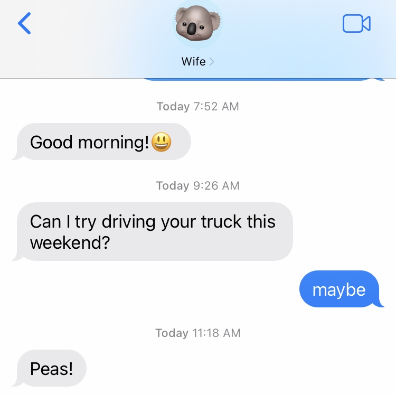The height and width of the screenshot is (394, 396).
Task: Tap the blue back arrow
Action: [24, 23]
